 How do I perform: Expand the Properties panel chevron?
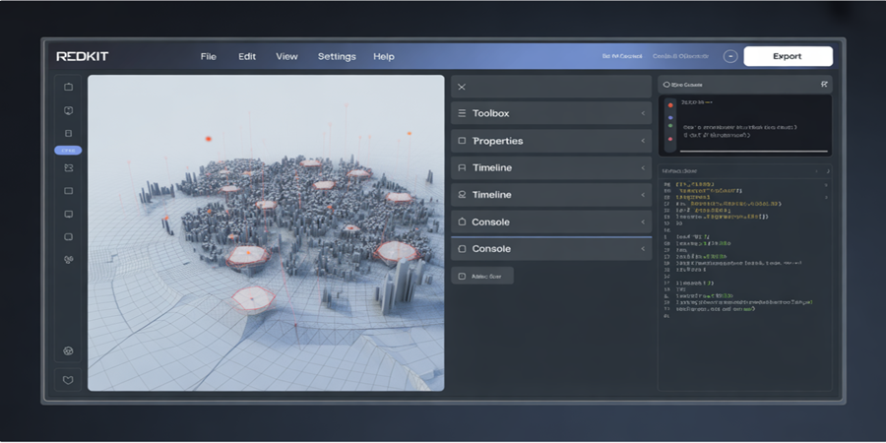coord(643,141)
